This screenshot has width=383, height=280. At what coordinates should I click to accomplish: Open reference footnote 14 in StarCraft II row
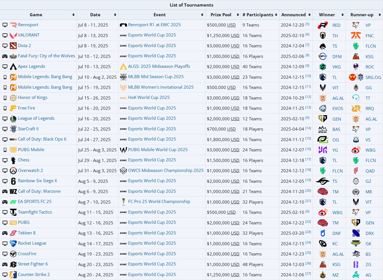[x=308, y=128]
